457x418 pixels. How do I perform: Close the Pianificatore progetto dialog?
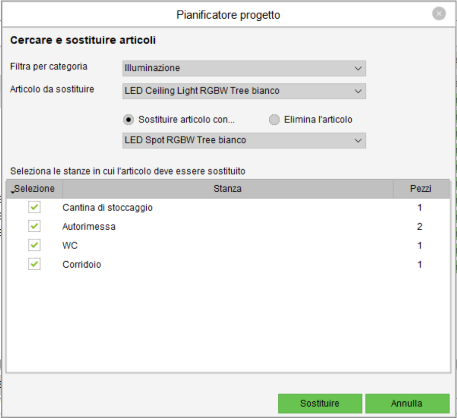pyautogui.click(x=439, y=14)
